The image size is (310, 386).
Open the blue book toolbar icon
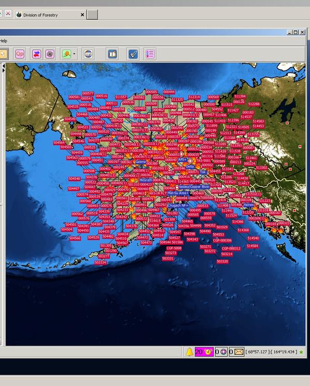tap(112, 54)
